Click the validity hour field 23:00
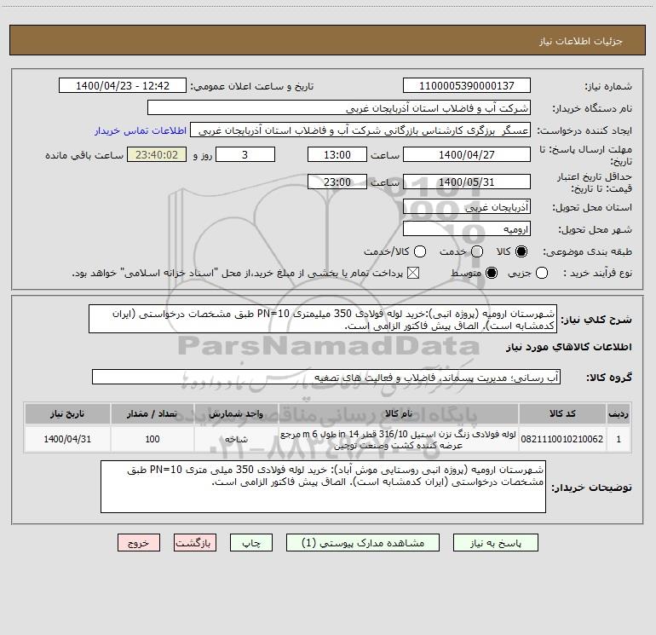Screen dimensions: 656x635 click(337, 182)
